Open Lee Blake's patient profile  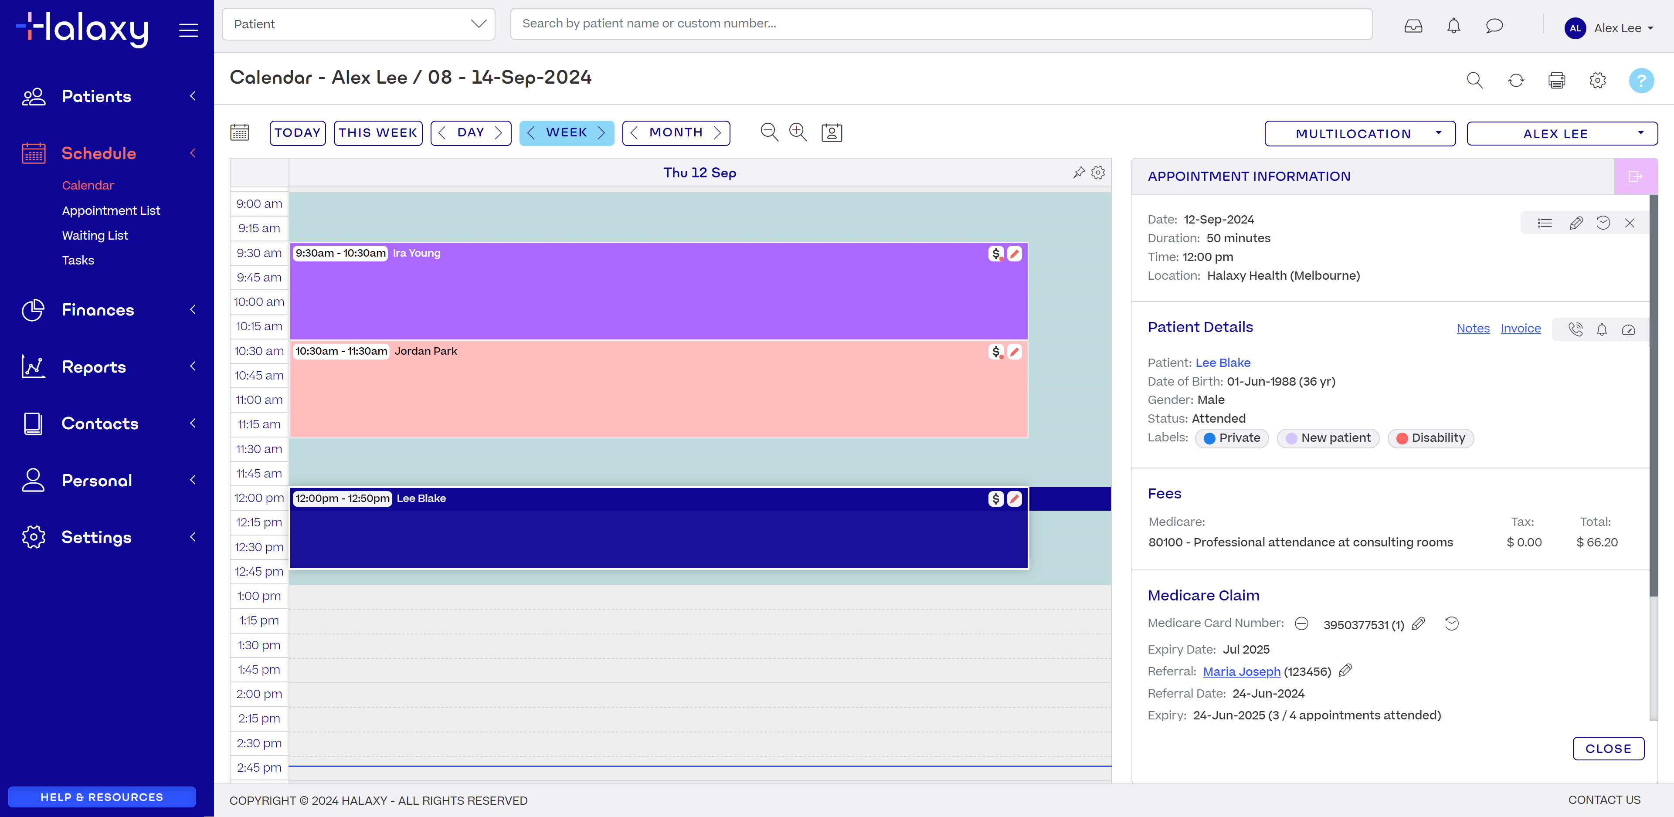click(x=1222, y=362)
